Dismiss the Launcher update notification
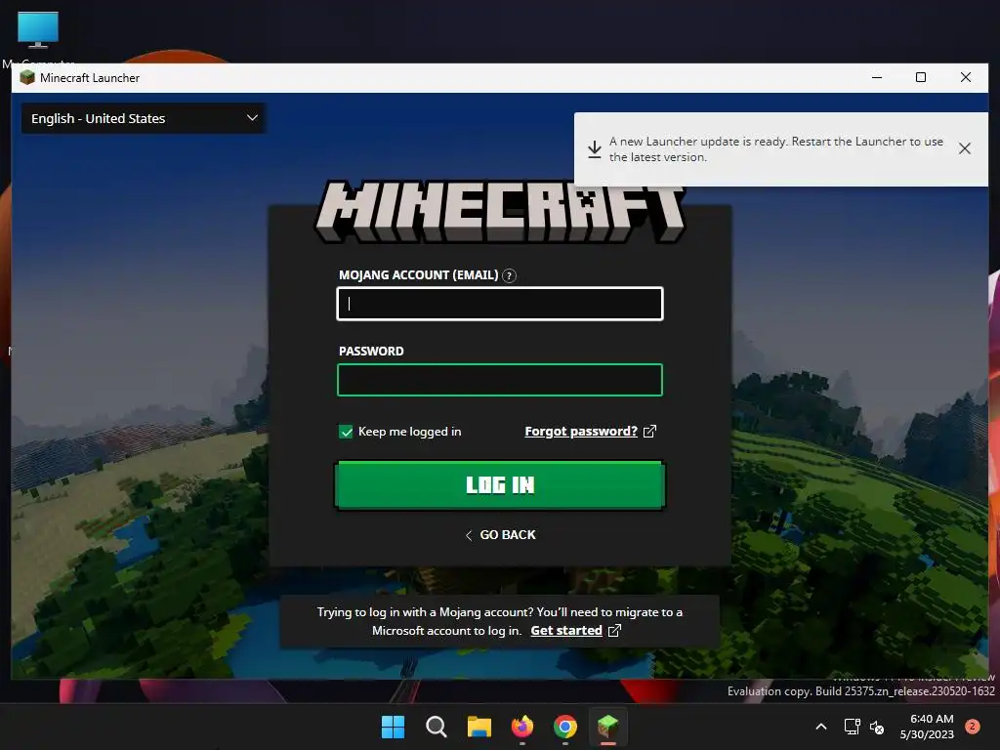Viewport: 1000px width, 750px height. (964, 148)
